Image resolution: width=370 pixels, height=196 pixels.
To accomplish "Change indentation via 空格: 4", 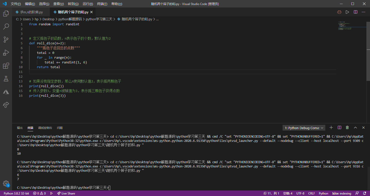I will (288, 193).
